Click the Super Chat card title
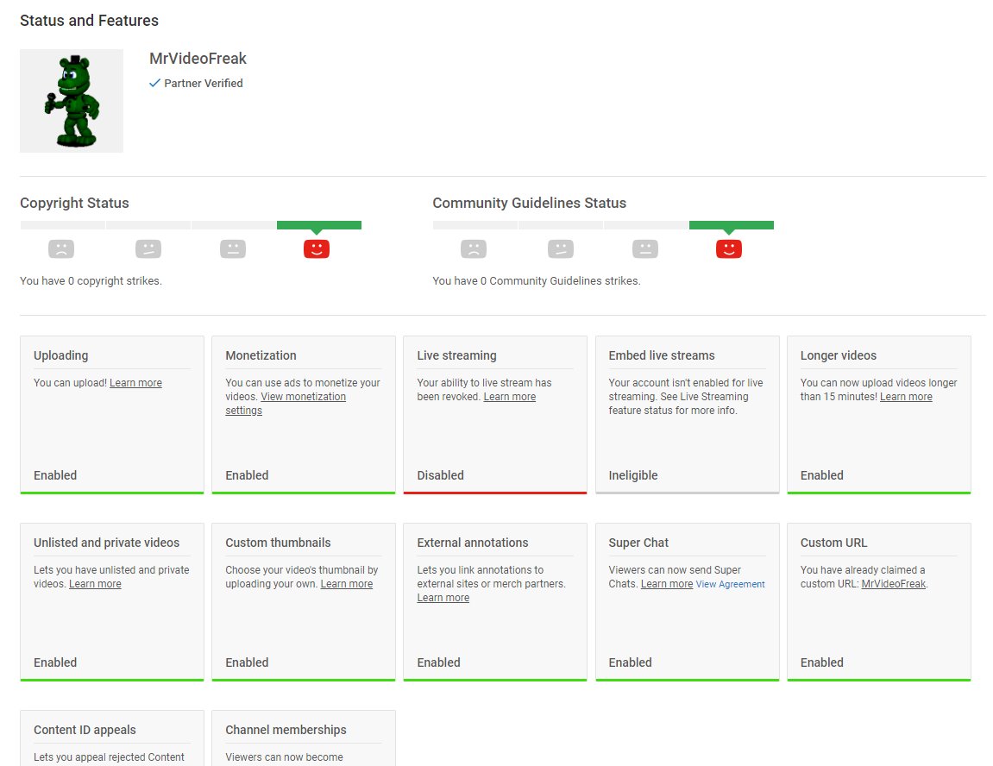Image resolution: width=993 pixels, height=766 pixels. point(638,543)
